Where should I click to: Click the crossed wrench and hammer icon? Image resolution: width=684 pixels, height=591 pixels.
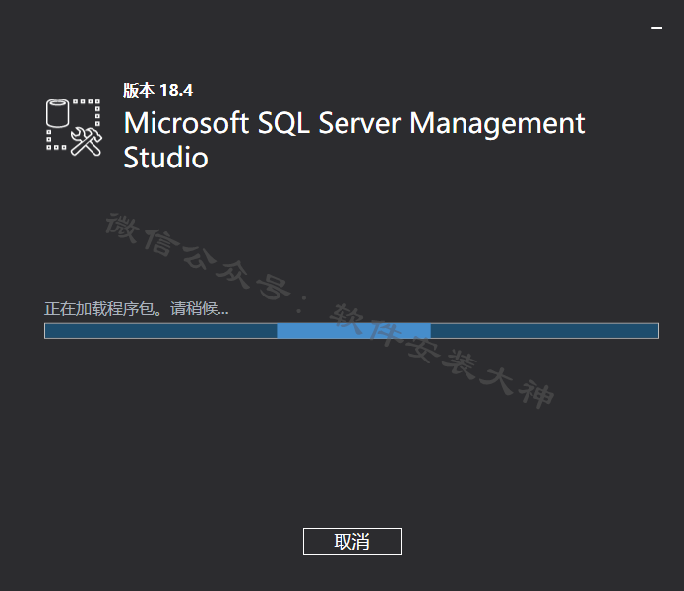(87, 142)
